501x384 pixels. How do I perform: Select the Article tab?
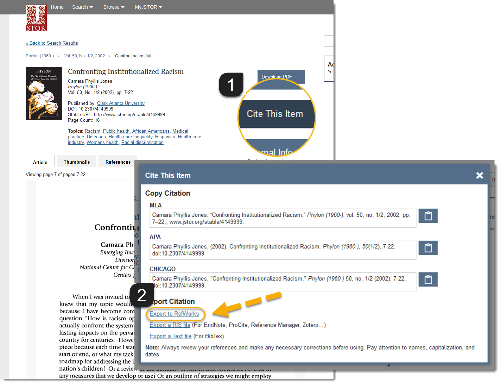tap(40, 162)
